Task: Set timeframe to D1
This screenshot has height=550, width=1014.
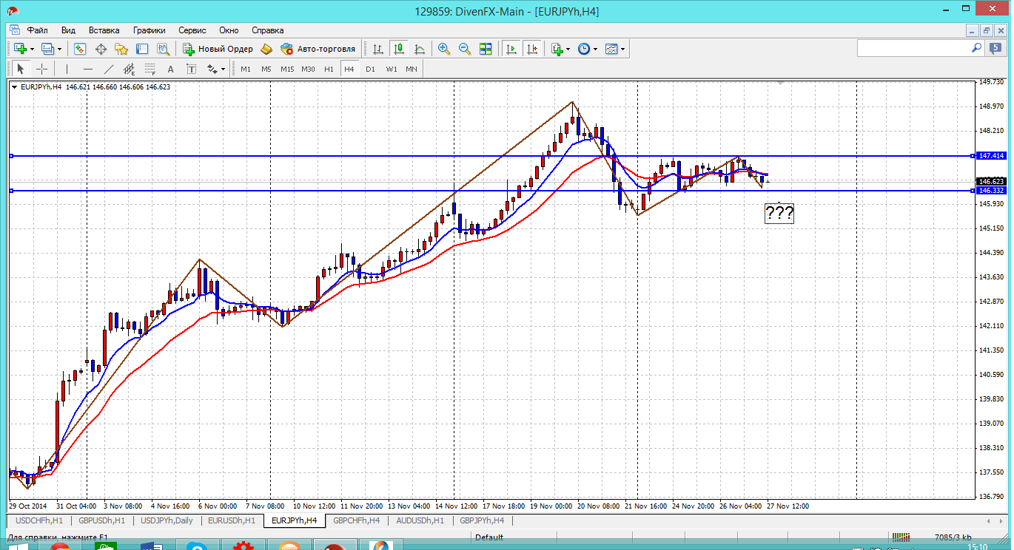Action: tap(370, 69)
